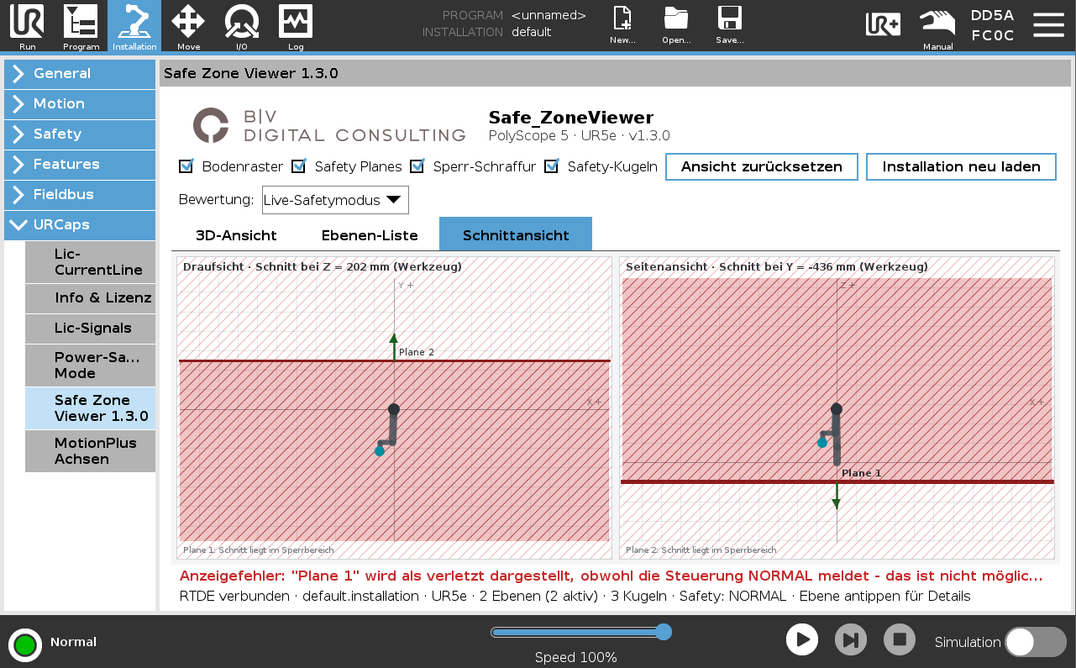The width and height of the screenshot is (1076, 668).
Task: Click the Stop button
Action: point(900,639)
